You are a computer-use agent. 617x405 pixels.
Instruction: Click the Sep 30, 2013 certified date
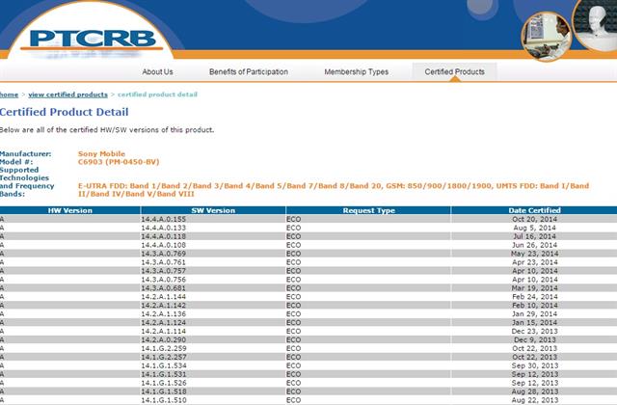[534, 366]
